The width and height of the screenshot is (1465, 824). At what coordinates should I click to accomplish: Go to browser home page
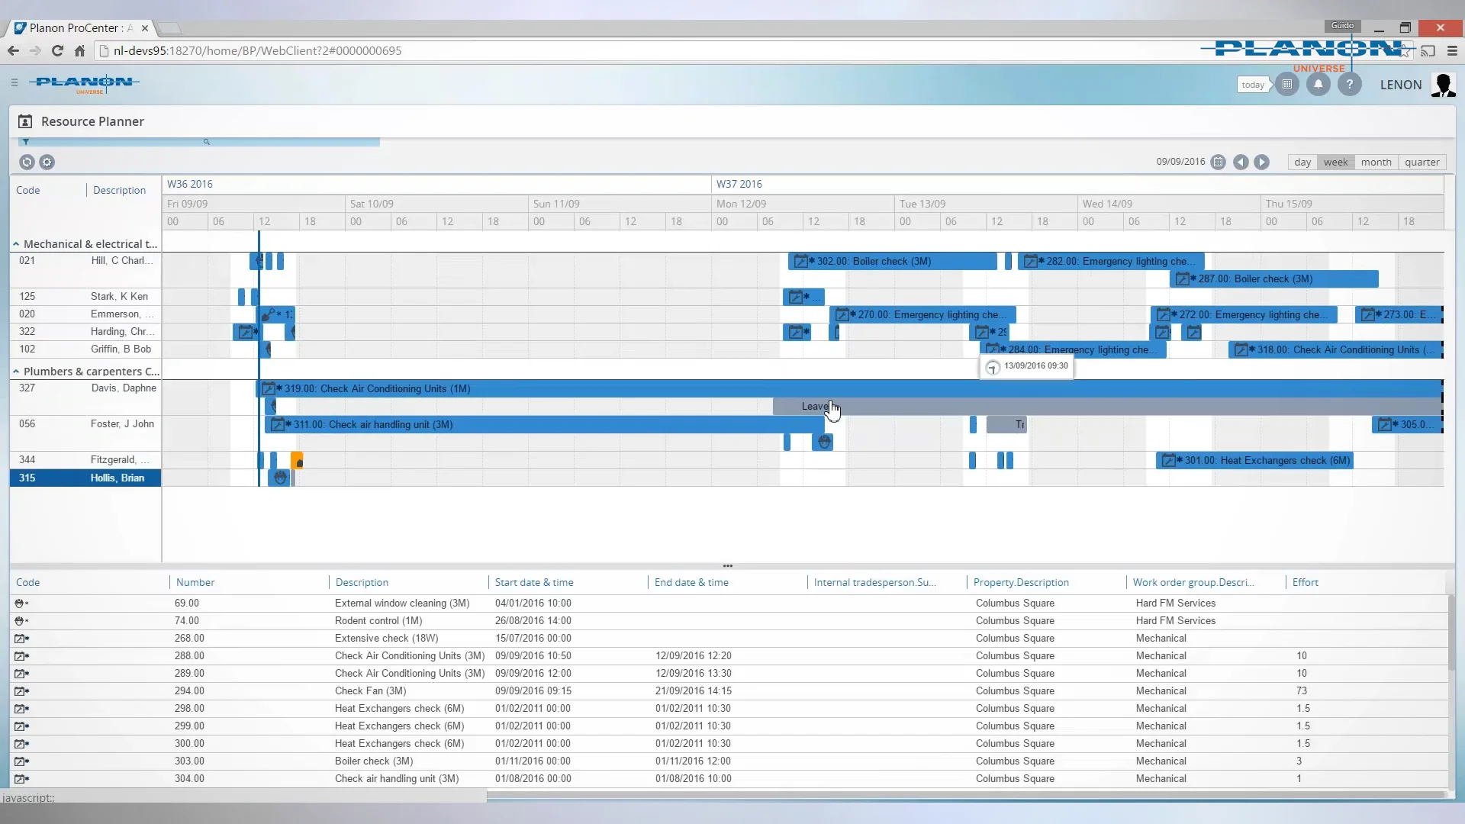[79, 50]
